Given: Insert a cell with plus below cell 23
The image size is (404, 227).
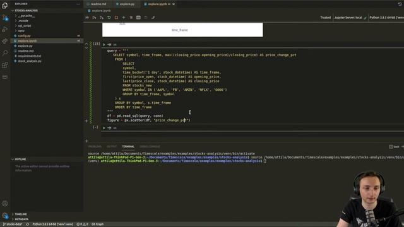Looking at the screenshot, I should click(x=86, y=120).
